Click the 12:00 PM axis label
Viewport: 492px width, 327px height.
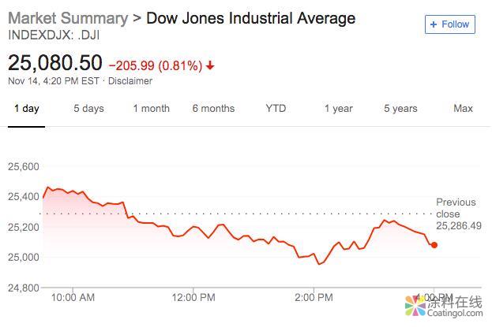click(193, 297)
